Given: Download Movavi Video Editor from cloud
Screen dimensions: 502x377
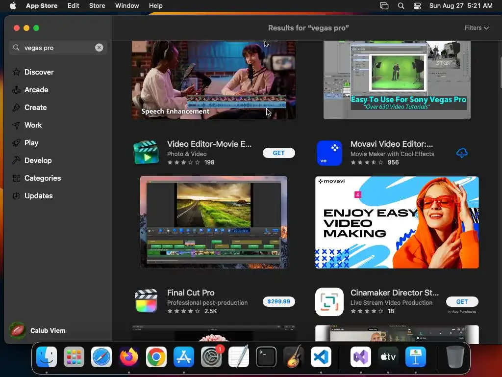Looking at the screenshot, I should coord(462,153).
